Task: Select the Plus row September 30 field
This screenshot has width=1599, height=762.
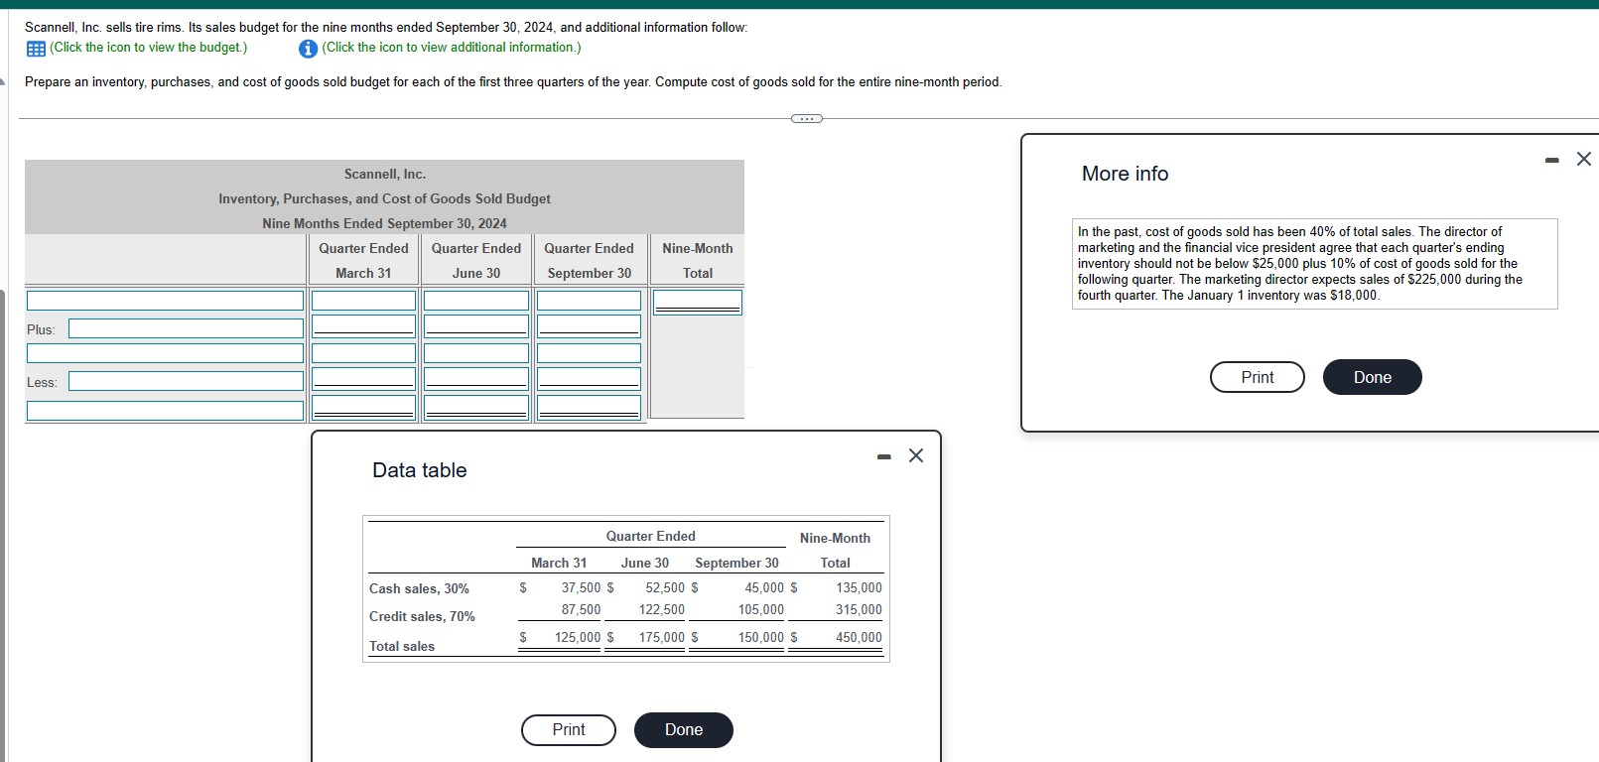Action: [x=590, y=326]
